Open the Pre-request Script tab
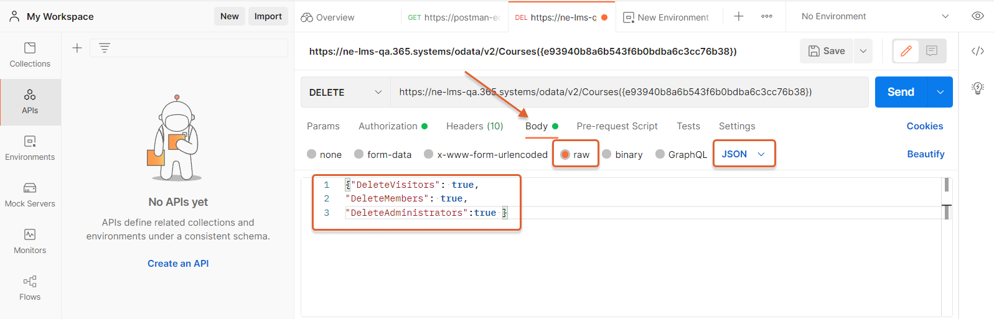 [x=617, y=126]
